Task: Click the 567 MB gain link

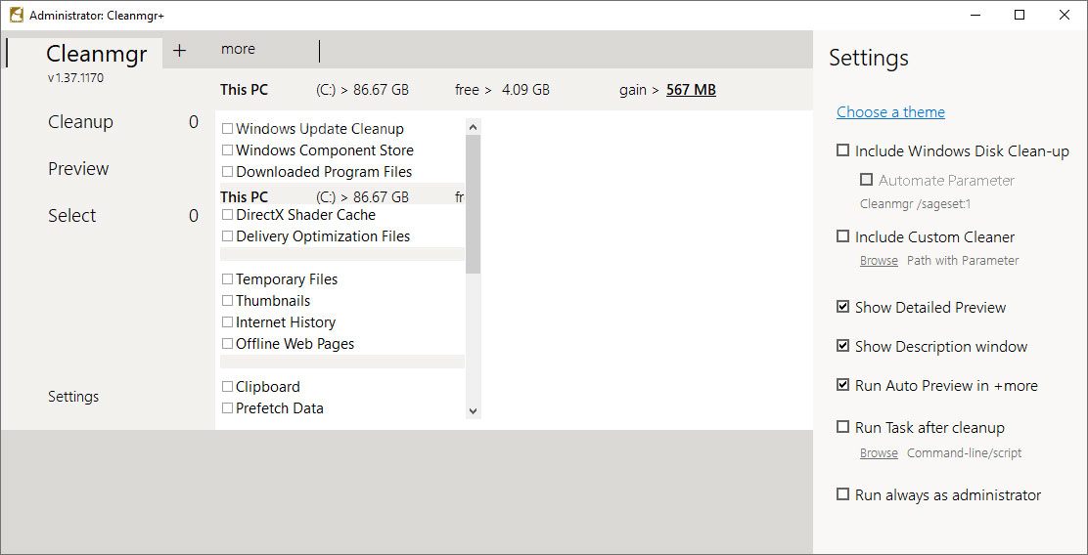Action: point(691,89)
